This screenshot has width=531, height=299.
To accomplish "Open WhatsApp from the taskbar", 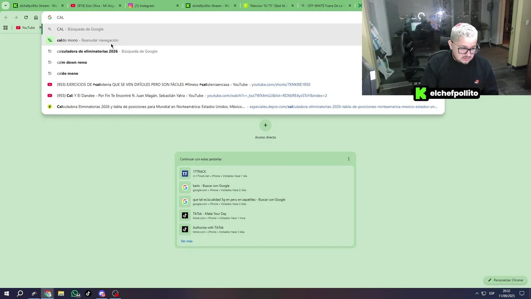I will coord(75,294).
